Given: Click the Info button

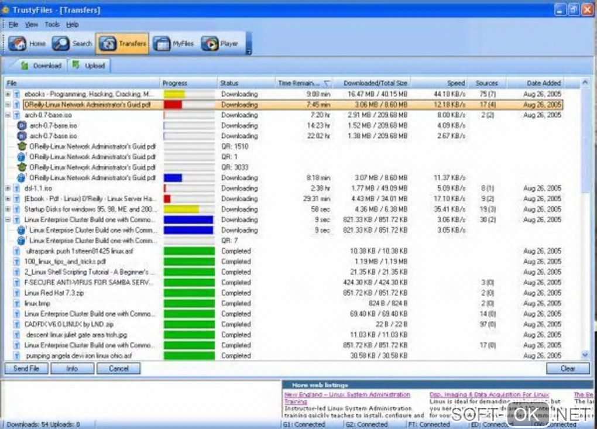Looking at the screenshot, I should click(73, 369).
